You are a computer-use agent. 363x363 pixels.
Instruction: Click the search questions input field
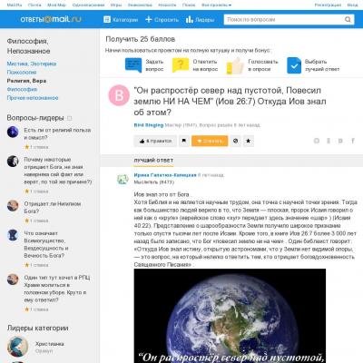coord(283,19)
